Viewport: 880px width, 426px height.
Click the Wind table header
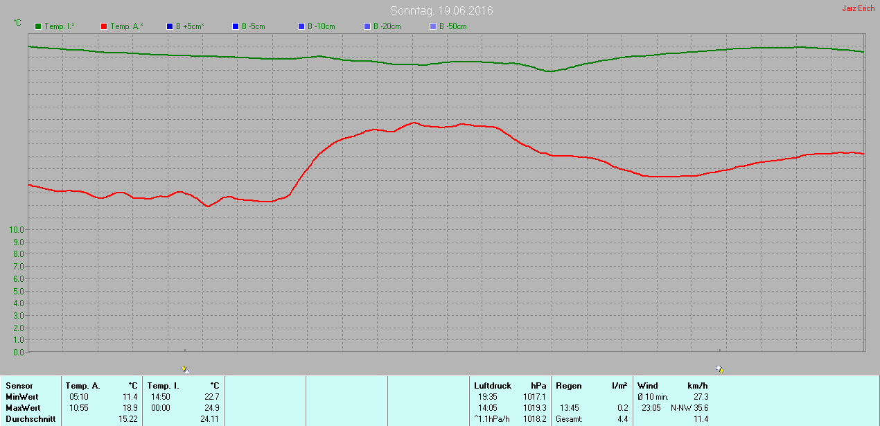tap(648, 386)
